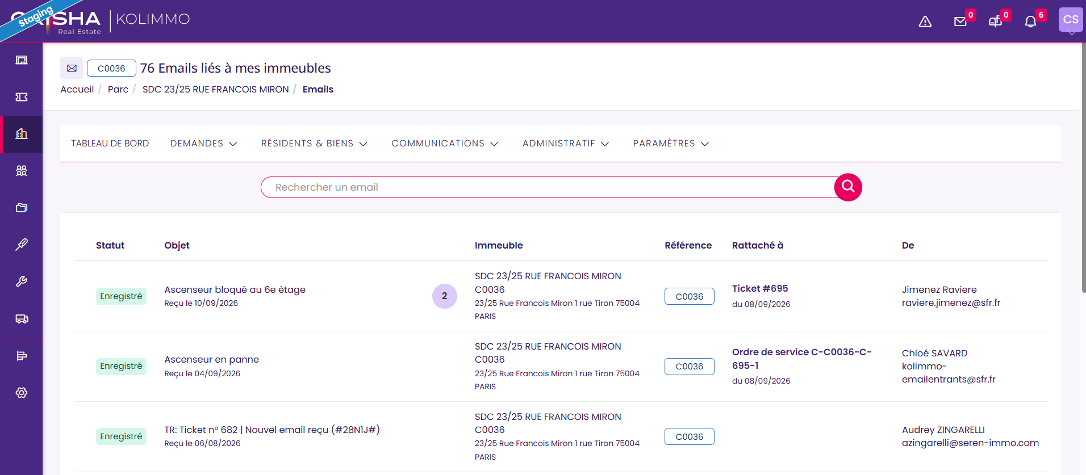Open SDC 23/25 RUE FRANCOIS MIRON breadcrumb
Screen dimensions: 1086x475
[216, 89]
